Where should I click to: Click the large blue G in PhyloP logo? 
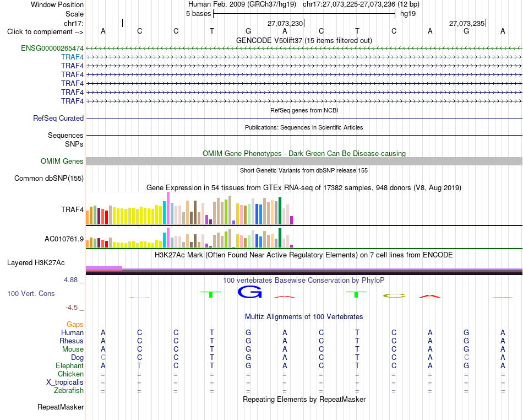pyautogui.click(x=249, y=293)
